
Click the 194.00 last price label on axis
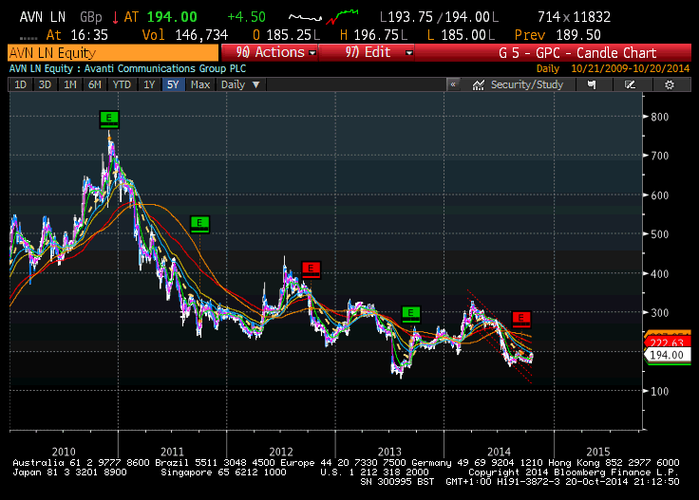tap(667, 355)
